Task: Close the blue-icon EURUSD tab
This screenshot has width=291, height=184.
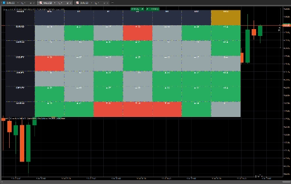Action: click(34, 3)
